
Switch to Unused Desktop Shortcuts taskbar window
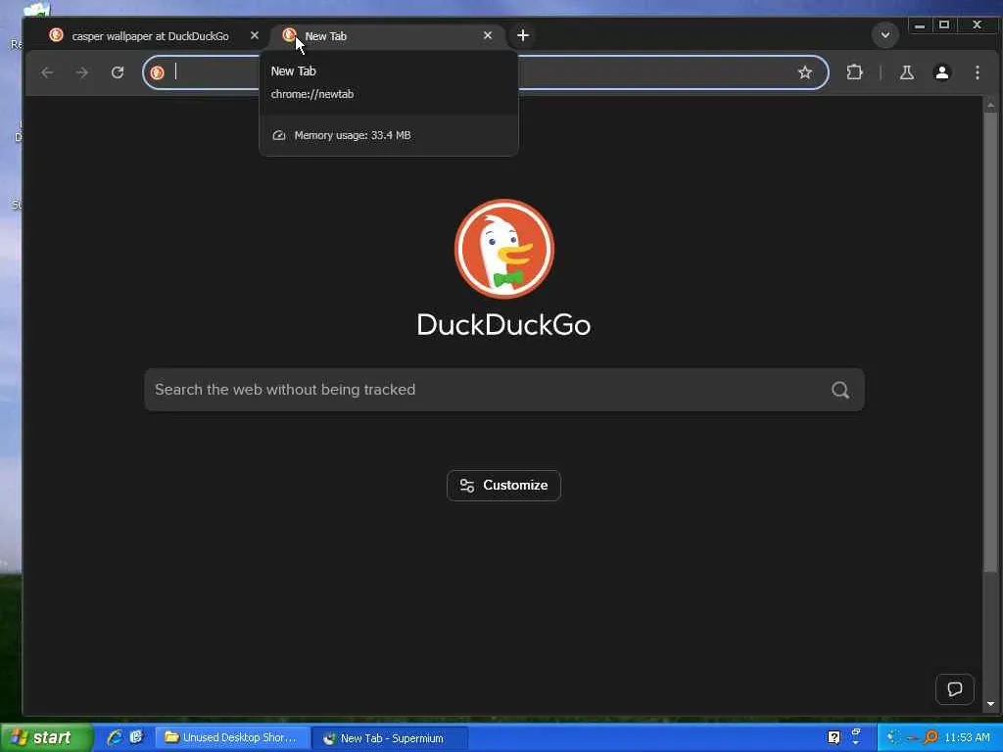pyautogui.click(x=231, y=737)
